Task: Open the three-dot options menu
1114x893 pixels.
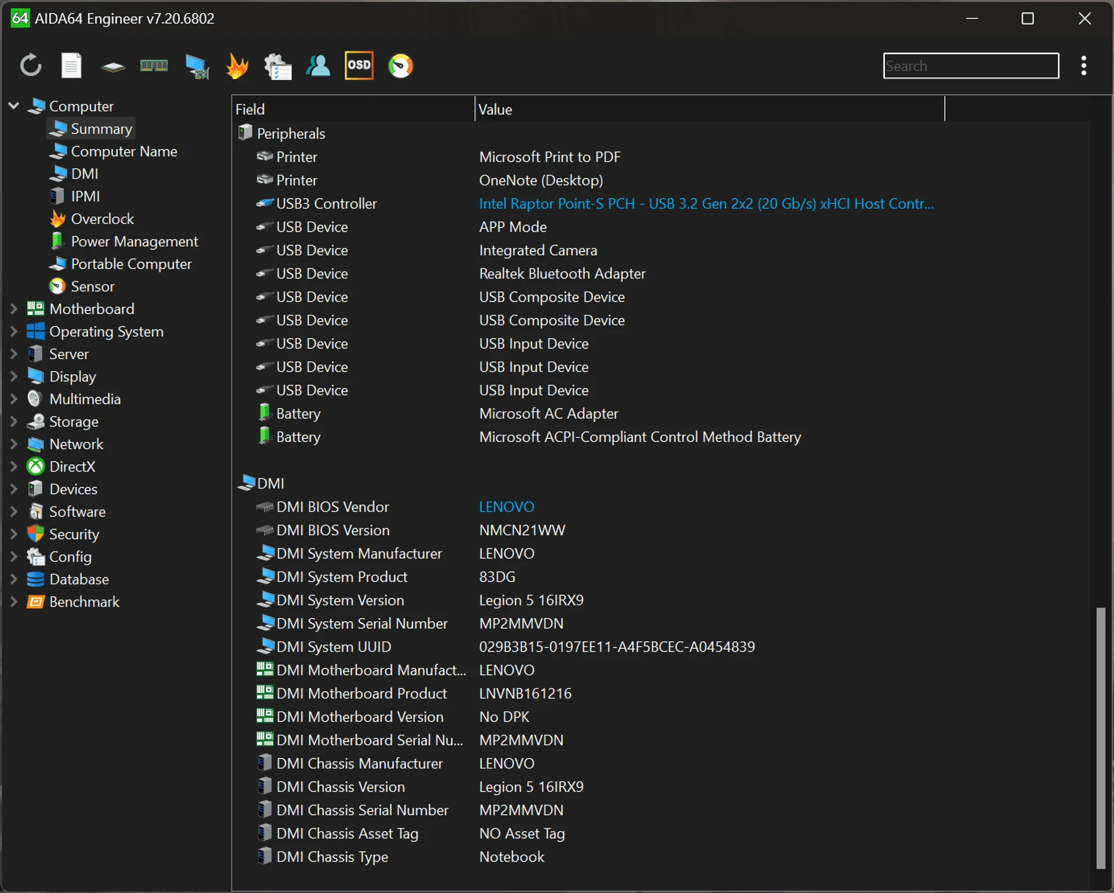Action: point(1083,66)
